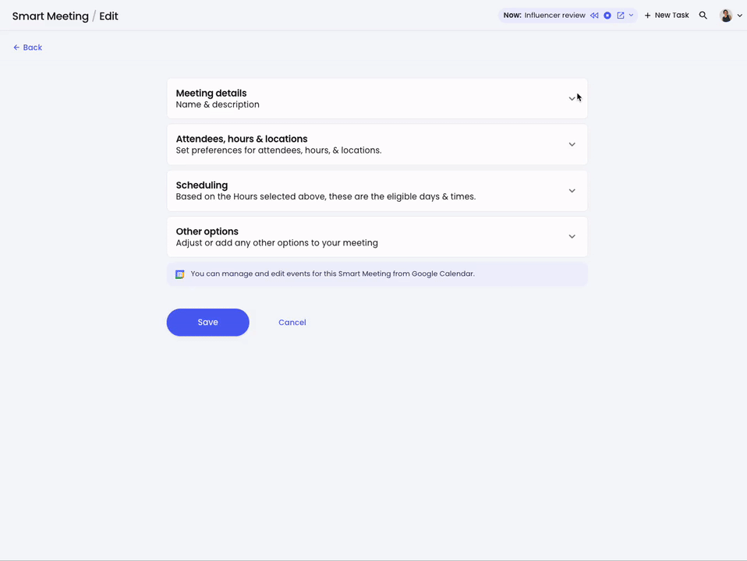747x561 pixels.
Task: Open the search magnifier icon
Action: 703,16
